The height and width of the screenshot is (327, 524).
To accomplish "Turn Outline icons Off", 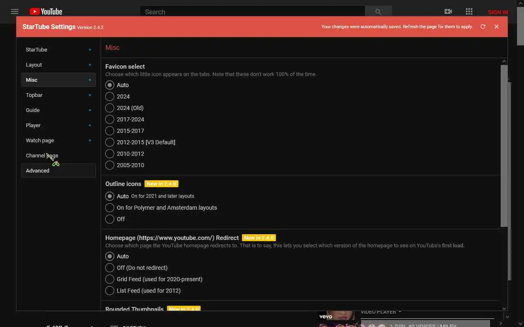I will point(110,219).
